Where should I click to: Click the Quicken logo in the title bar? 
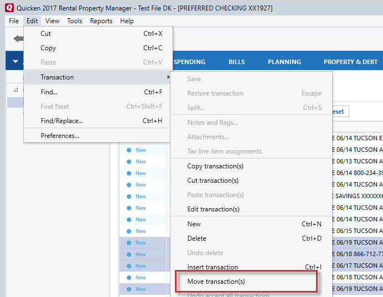8,8
